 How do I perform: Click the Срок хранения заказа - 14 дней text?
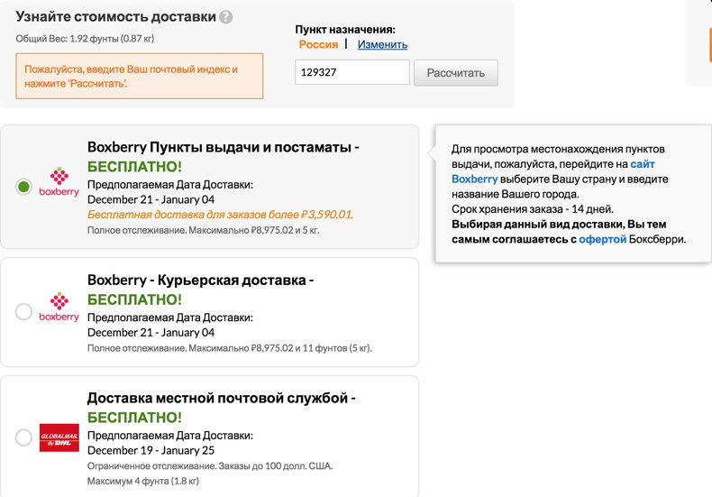tap(532, 209)
